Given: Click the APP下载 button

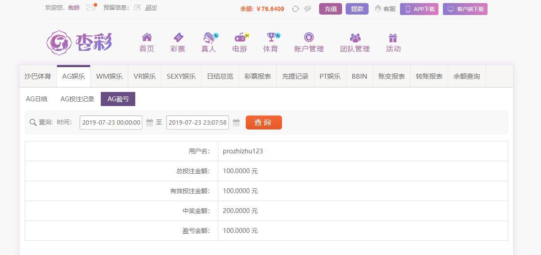Looking at the screenshot, I should (x=419, y=9).
